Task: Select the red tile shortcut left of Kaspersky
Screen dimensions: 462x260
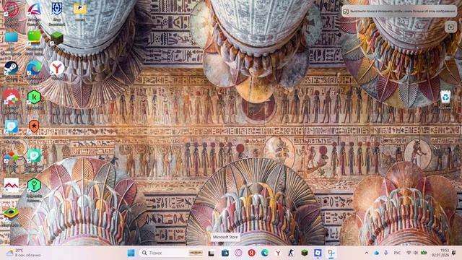Action: coord(12,97)
